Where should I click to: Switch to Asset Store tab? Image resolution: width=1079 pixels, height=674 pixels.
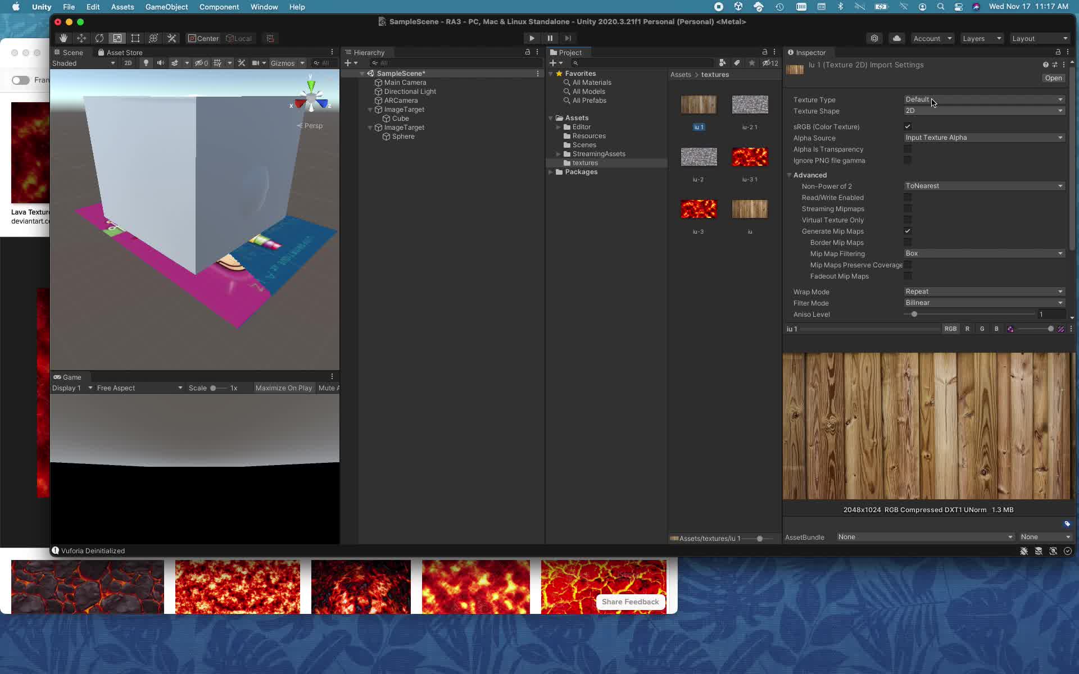click(x=120, y=52)
